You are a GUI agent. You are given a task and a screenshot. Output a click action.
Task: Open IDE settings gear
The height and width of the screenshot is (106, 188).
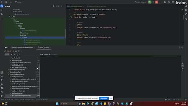tap(173, 2)
